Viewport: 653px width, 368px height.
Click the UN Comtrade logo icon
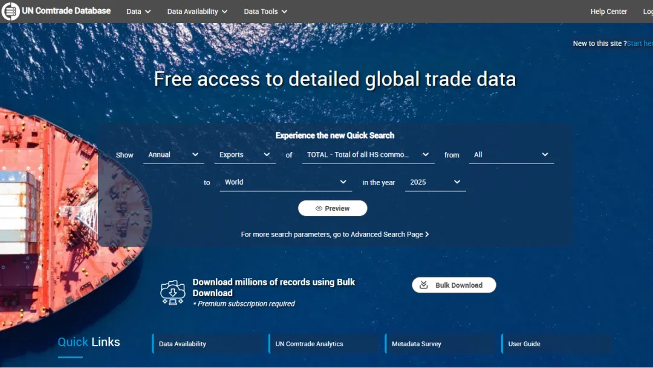coord(10,11)
